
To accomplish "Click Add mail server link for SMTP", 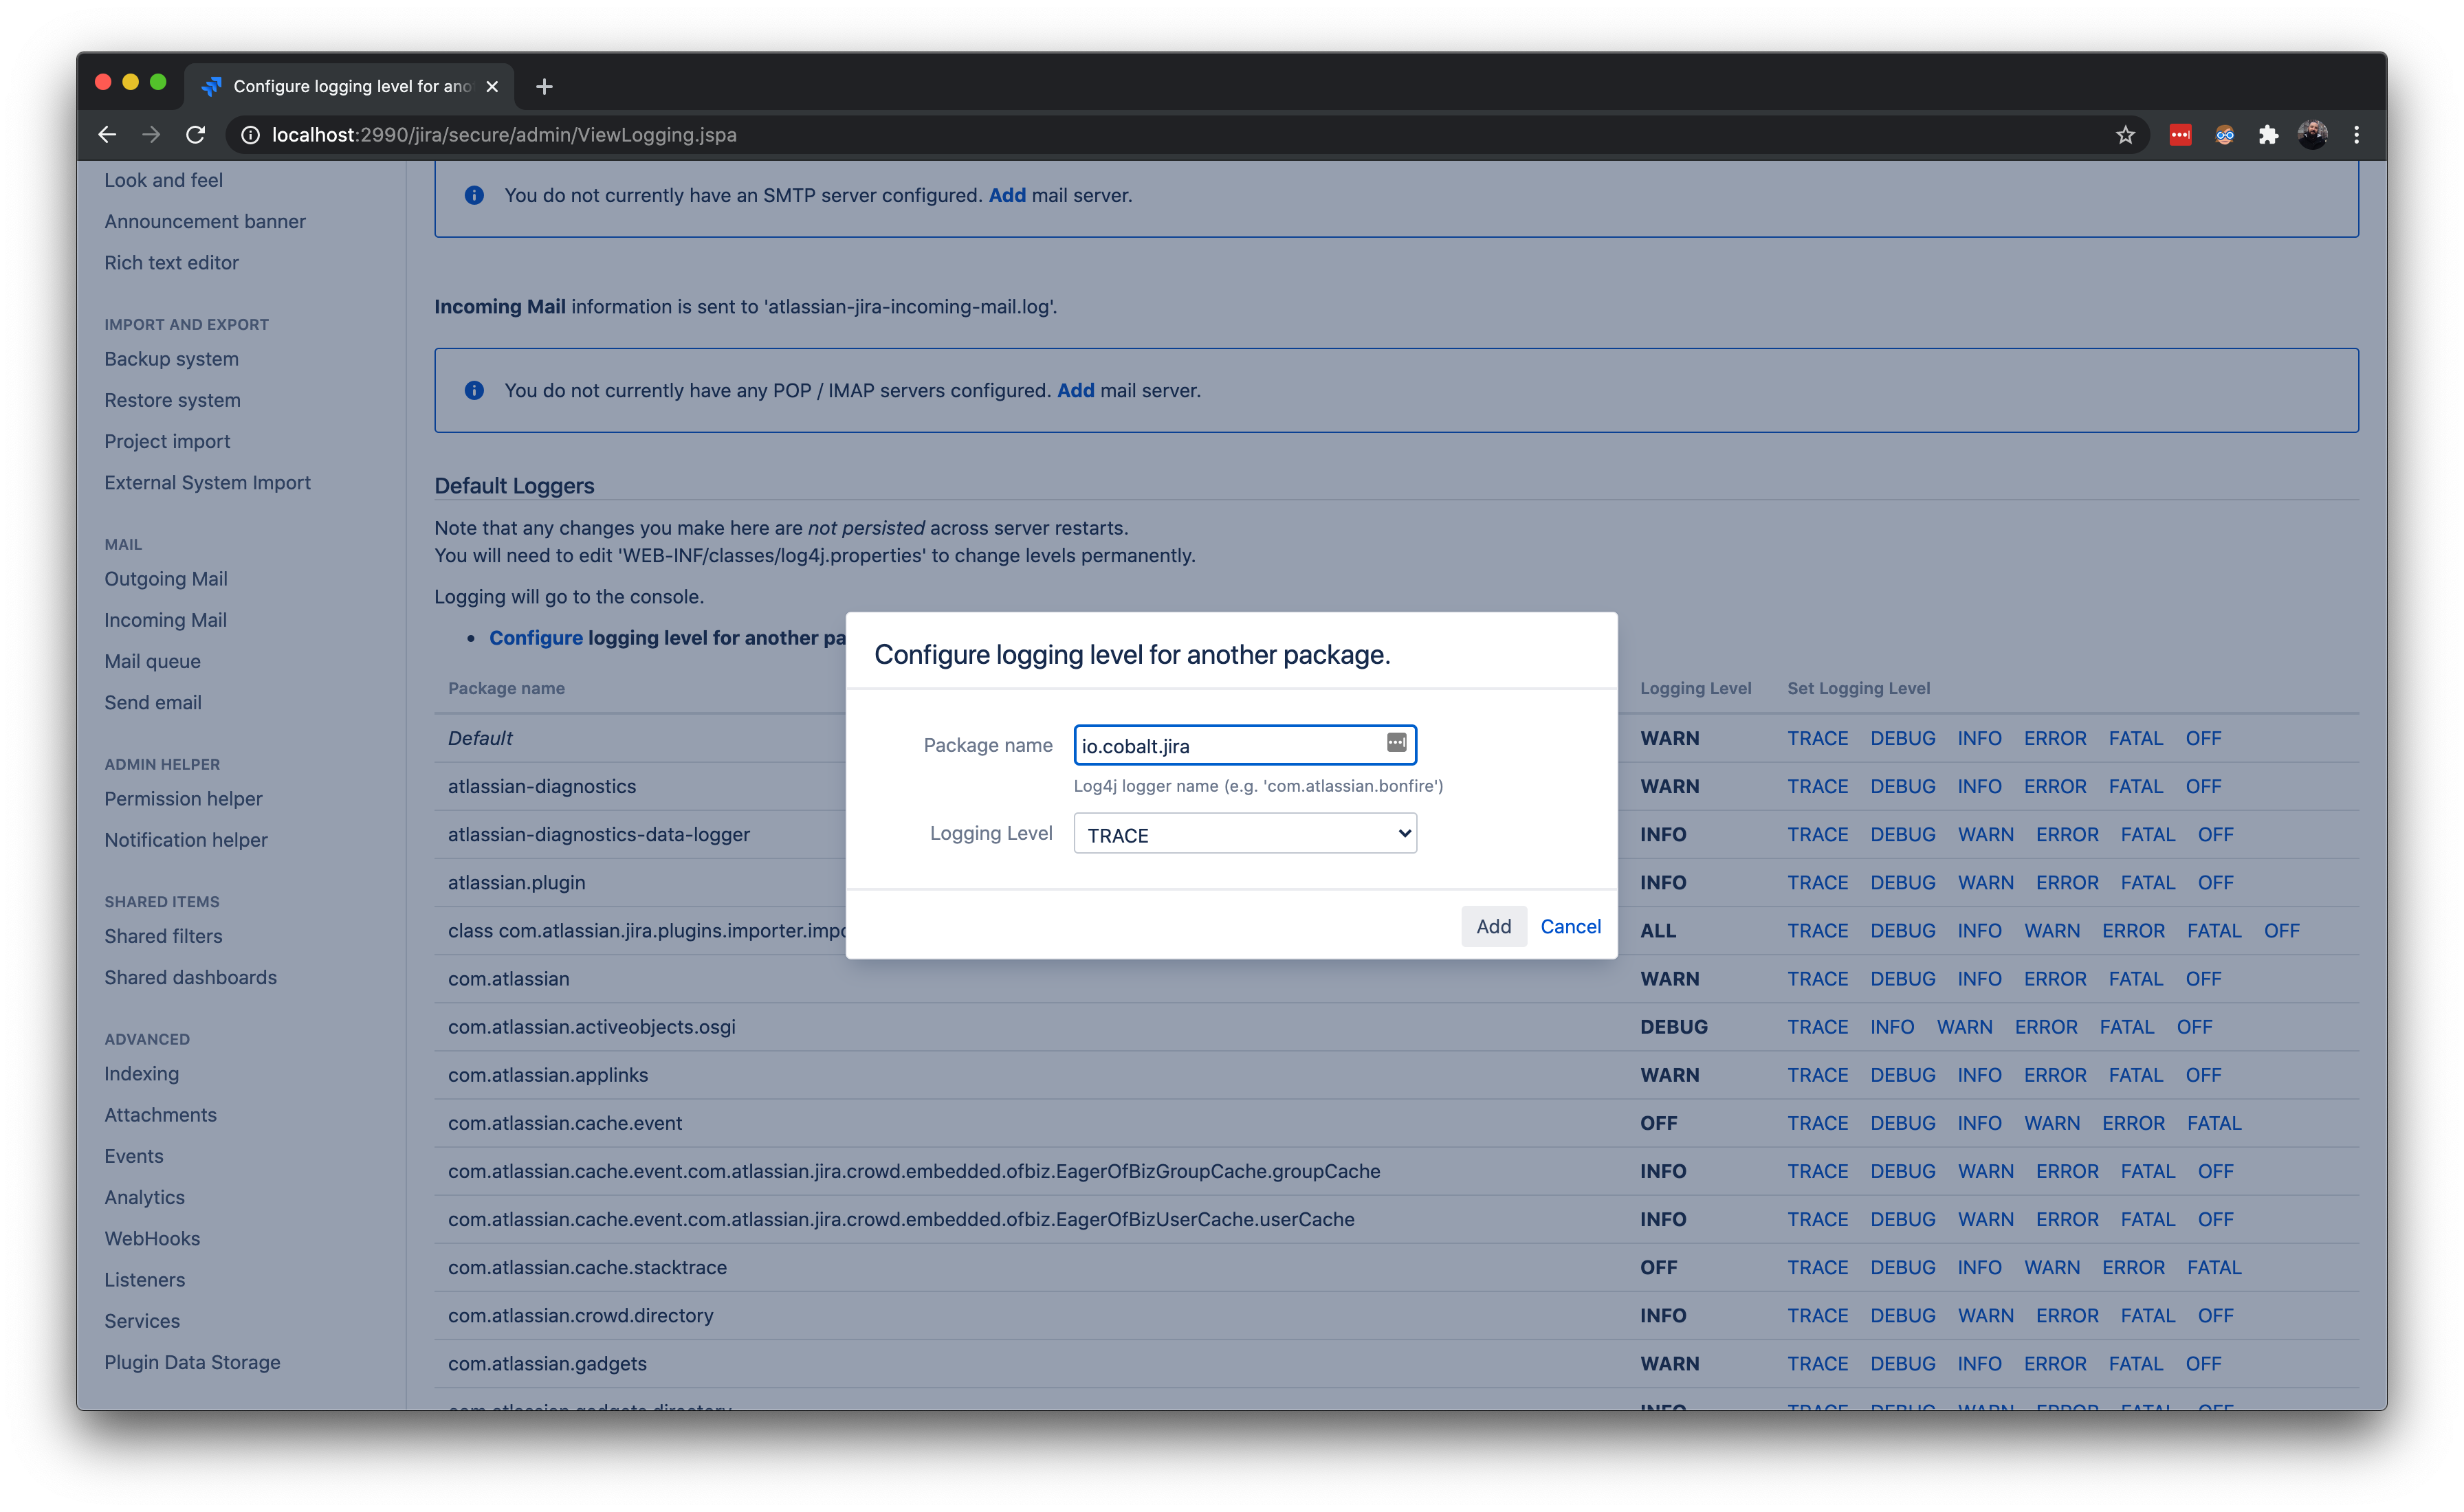I will 1007,196.
